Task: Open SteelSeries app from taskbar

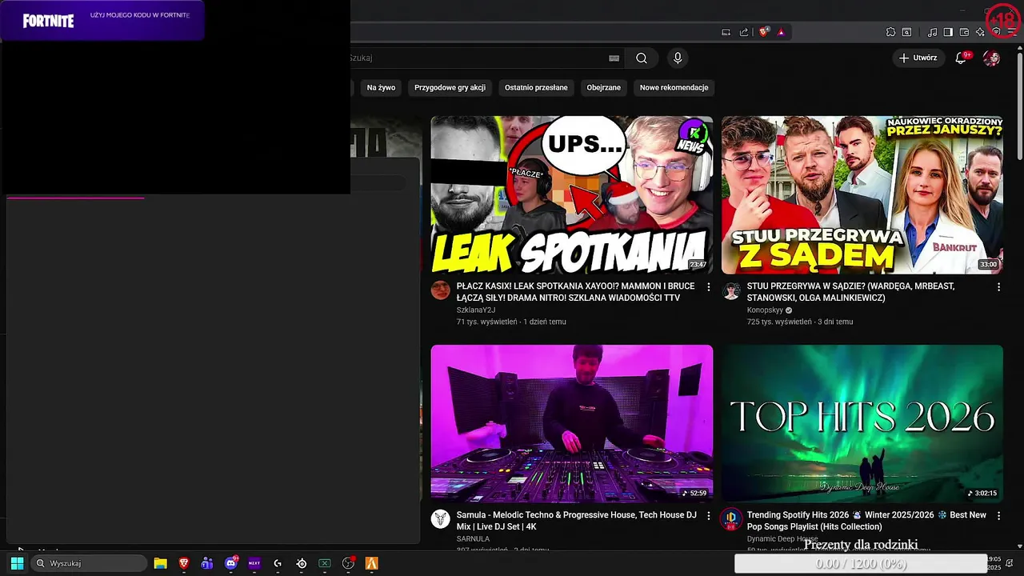Action: tap(301, 563)
